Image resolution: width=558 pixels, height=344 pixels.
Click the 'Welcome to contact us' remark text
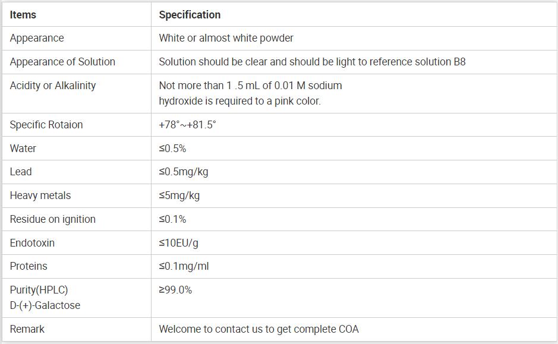point(258,329)
